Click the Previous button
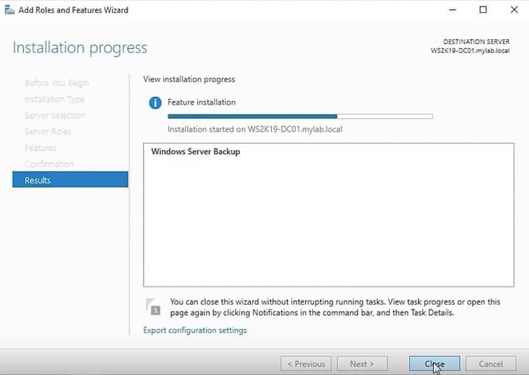The width and height of the screenshot is (529, 375). pyautogui.click(x=306, y=364)
